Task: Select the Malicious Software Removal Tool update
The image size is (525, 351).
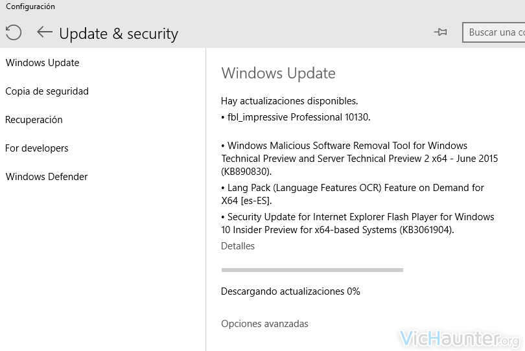Action: click(360, 159)
